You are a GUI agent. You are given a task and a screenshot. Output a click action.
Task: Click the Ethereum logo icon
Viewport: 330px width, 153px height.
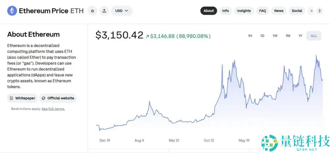[x=12, y=11]
